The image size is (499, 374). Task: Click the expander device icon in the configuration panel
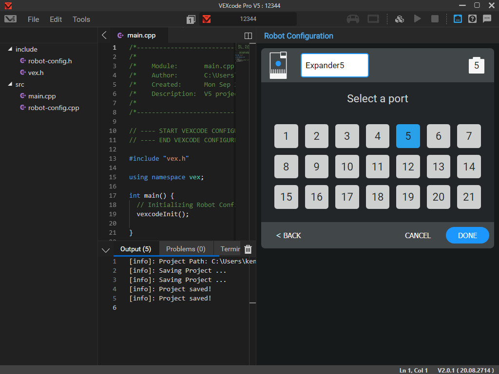[278, 65]
